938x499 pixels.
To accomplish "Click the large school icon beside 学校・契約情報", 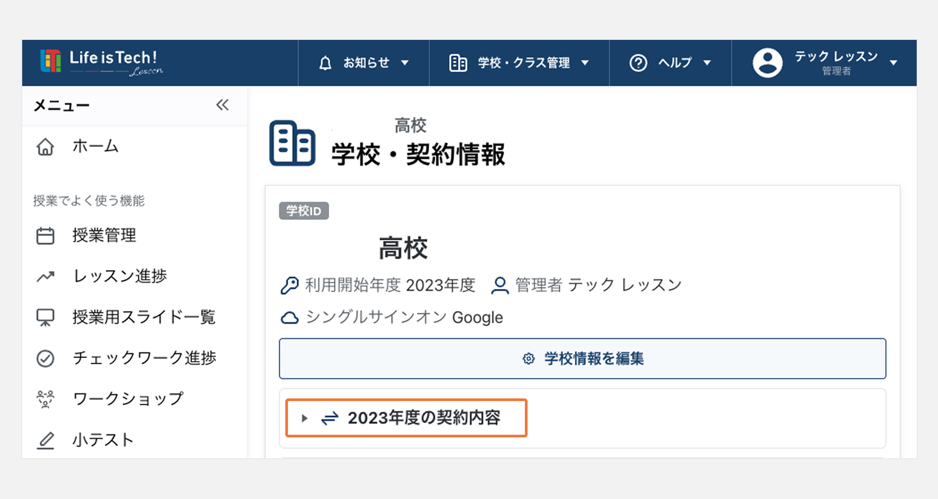I will (x=292, y=143).
